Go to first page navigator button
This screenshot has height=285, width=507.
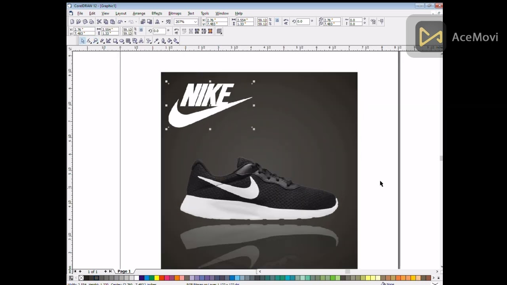[x=75, y=272]
